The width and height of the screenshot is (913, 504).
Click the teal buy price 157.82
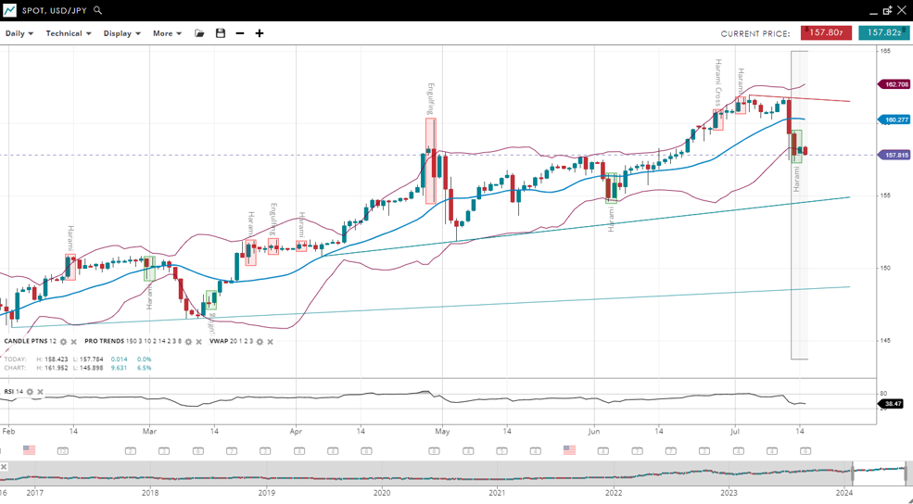tap(883, 33)
